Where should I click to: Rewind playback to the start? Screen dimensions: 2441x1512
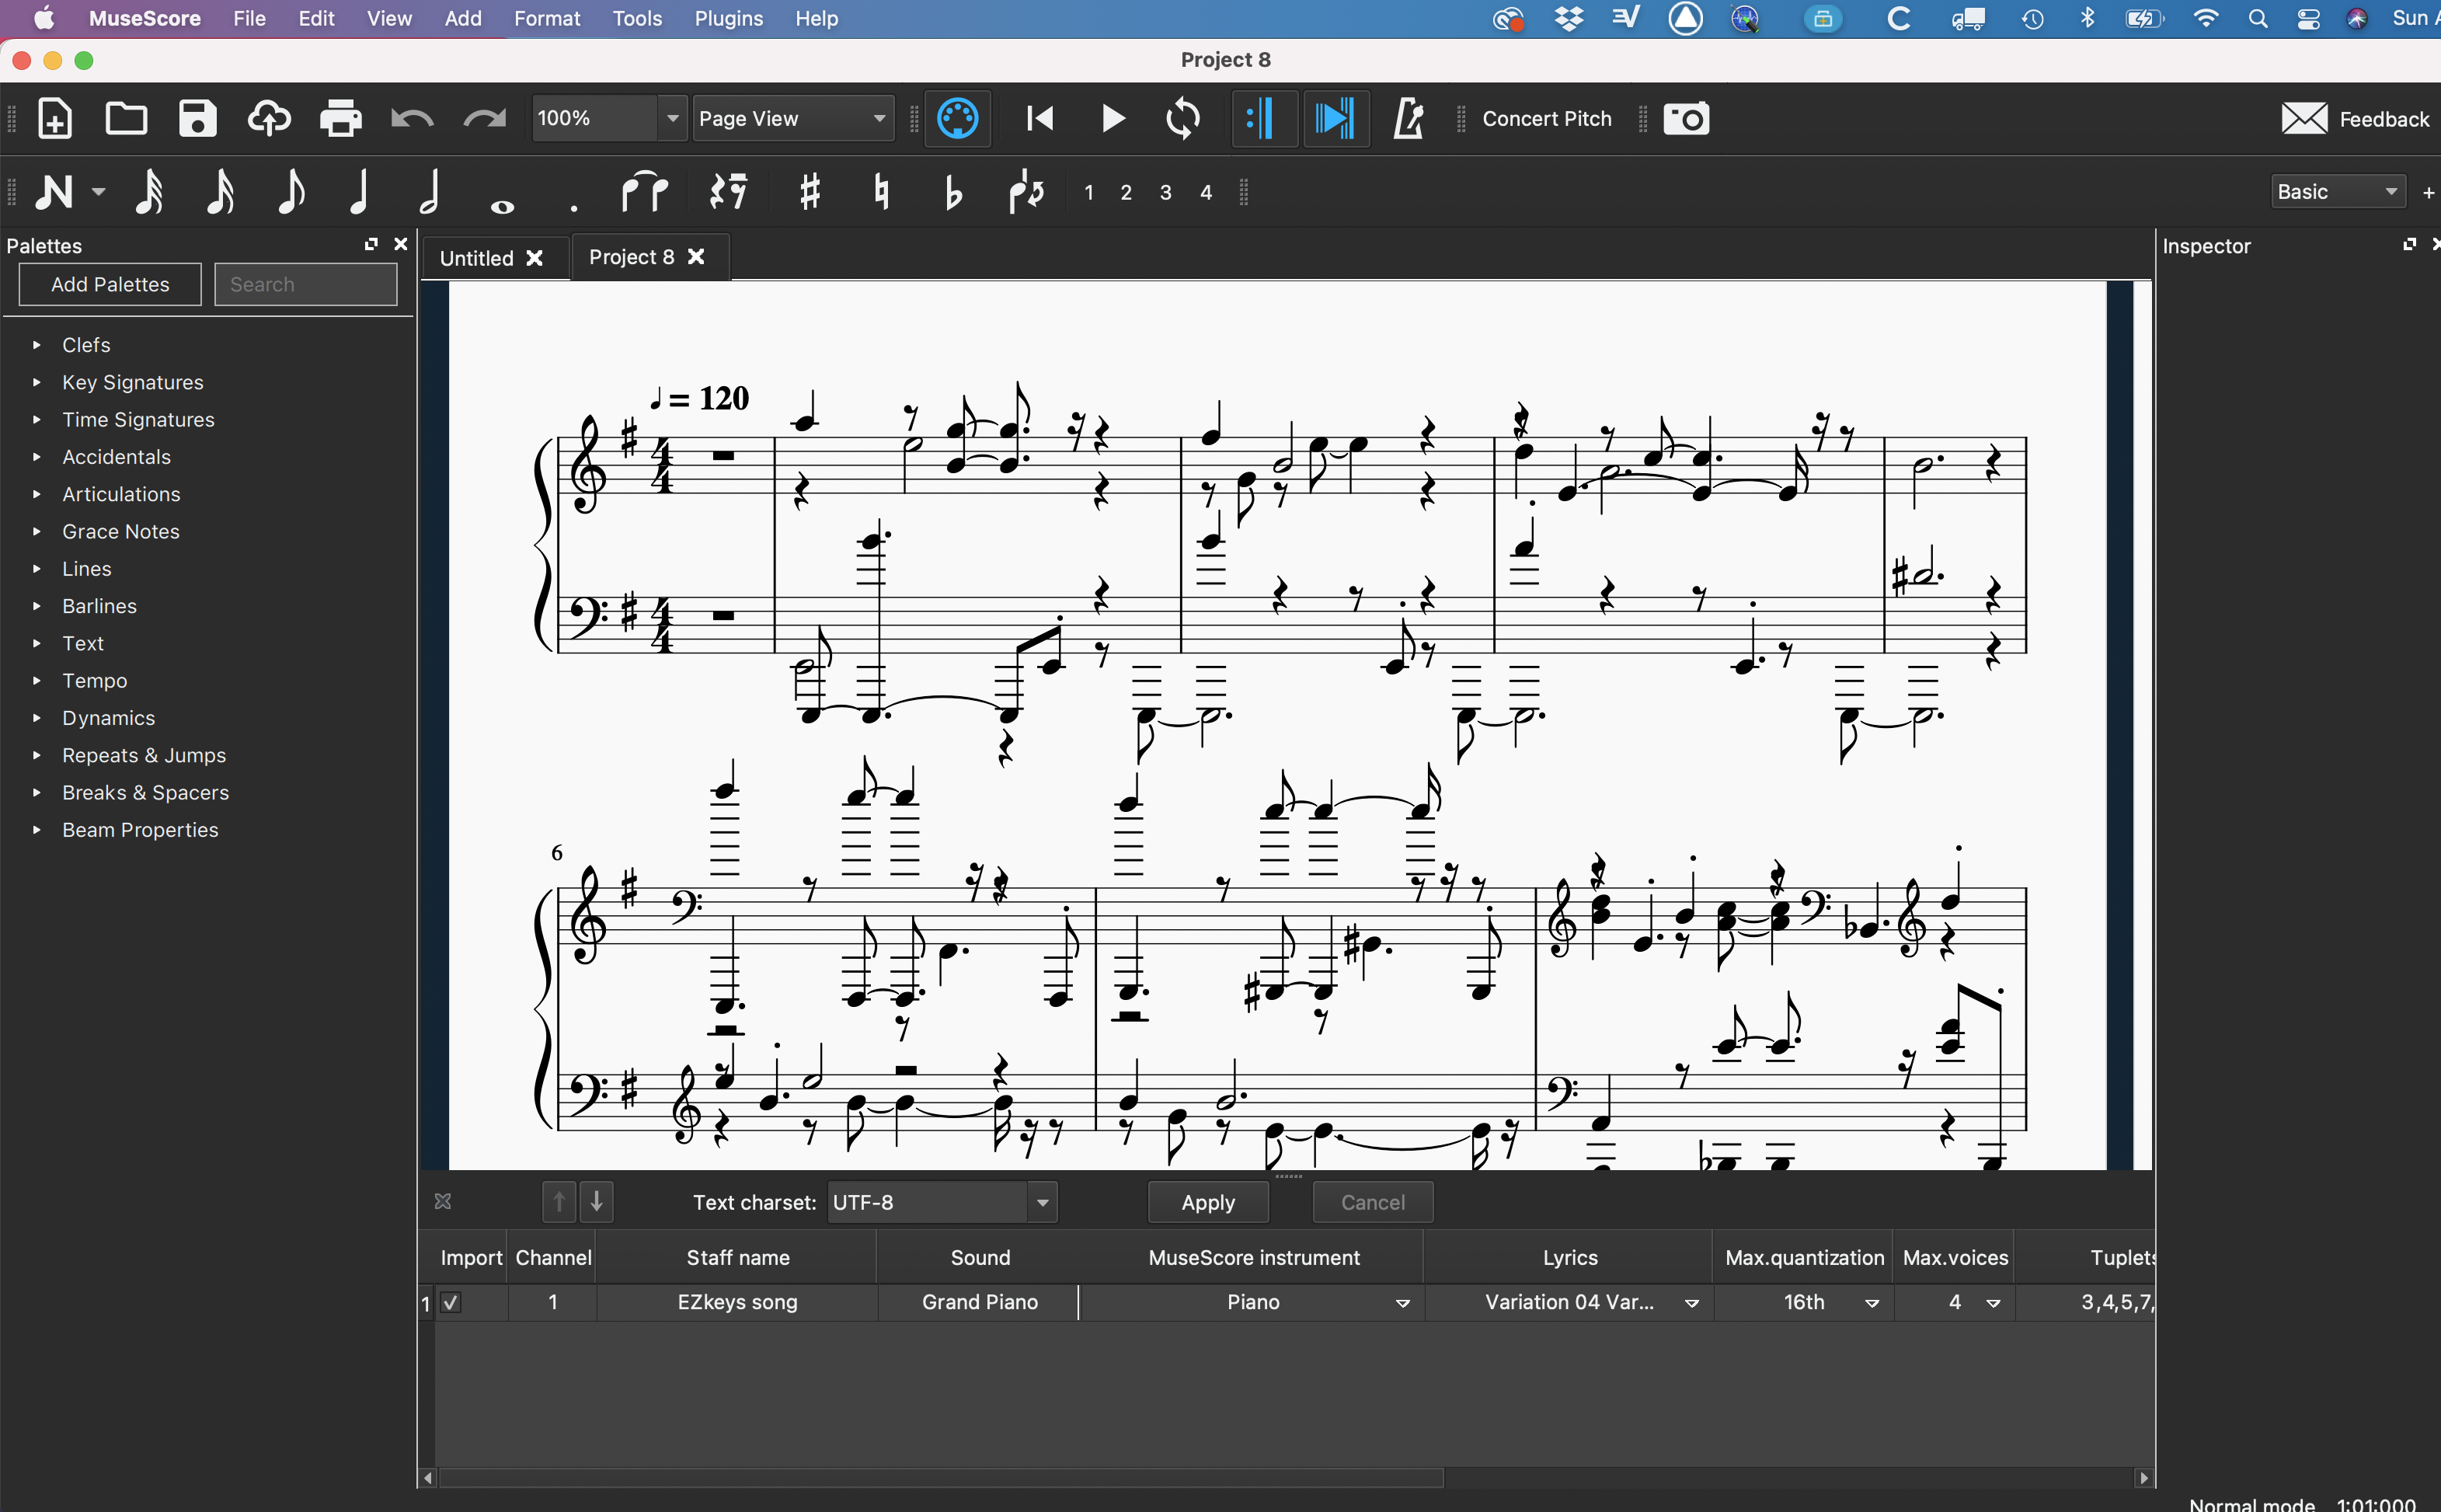pyautogui.click(x=1039, y=119)
